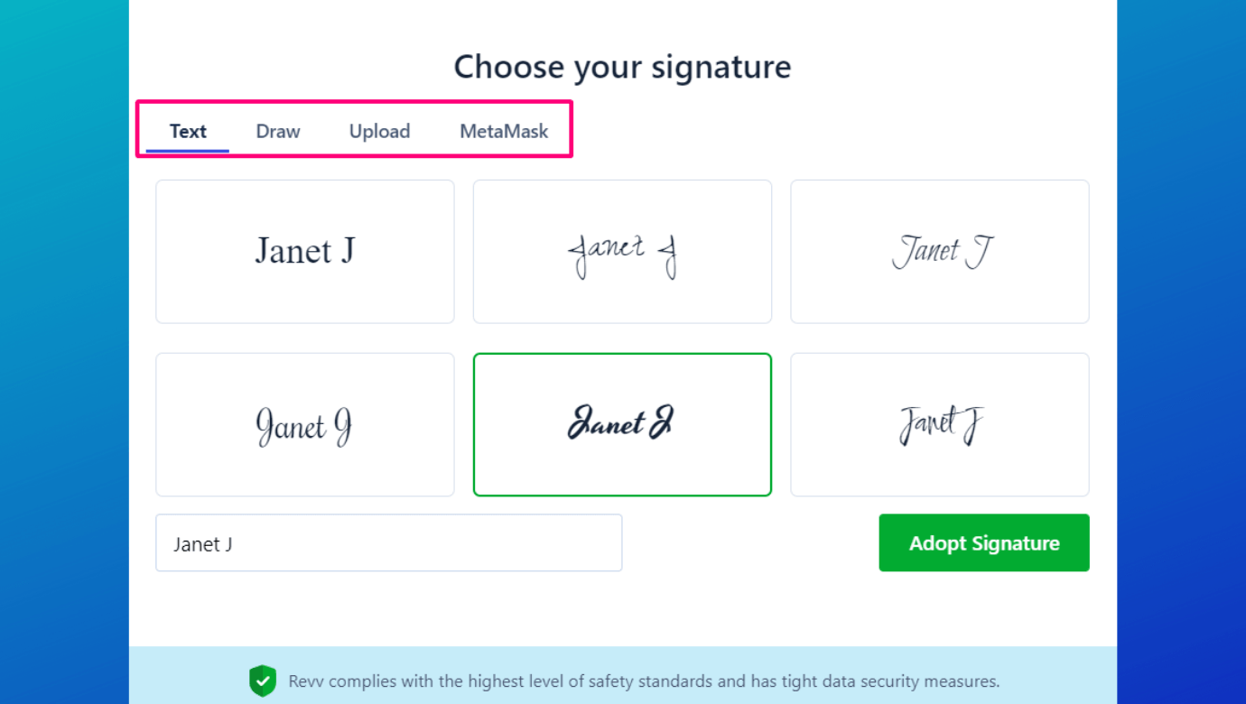Select the slanted thin Janet J in the top right

(x=940, y=251)
